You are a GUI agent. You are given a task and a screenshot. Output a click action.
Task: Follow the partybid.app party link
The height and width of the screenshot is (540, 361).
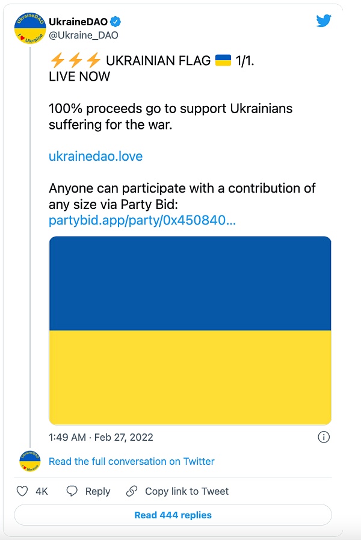(142, 220)
